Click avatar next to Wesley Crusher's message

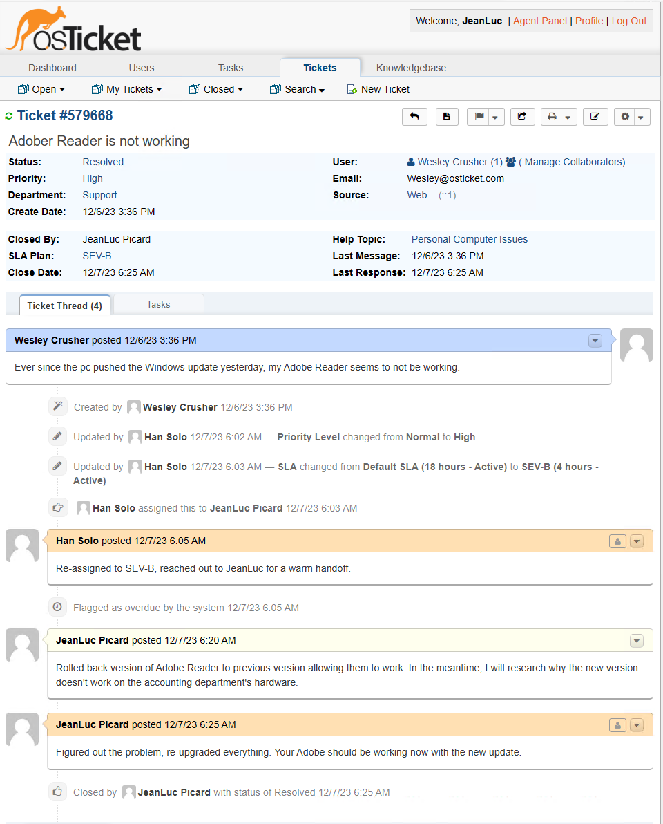[637, 345]
